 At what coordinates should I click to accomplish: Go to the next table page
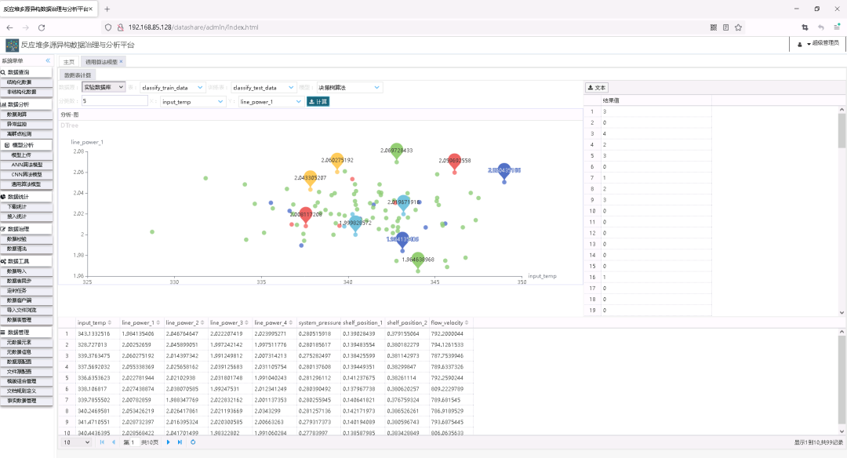pos(168,442)
